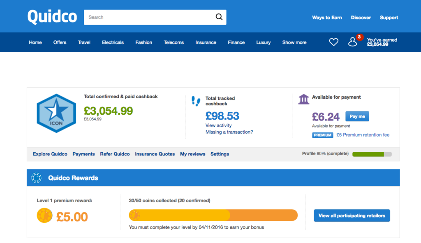Click the Pay me button
The height and width of the screenshot is (243, 421).
(357, 116)
